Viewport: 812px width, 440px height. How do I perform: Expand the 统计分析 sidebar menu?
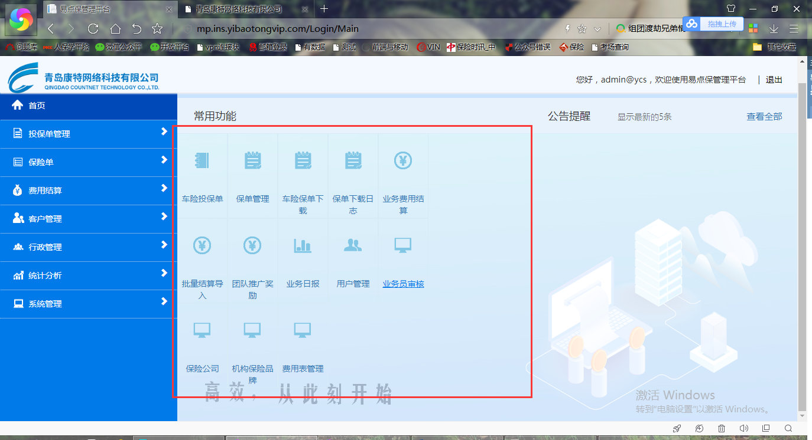[x=89, y=275]
